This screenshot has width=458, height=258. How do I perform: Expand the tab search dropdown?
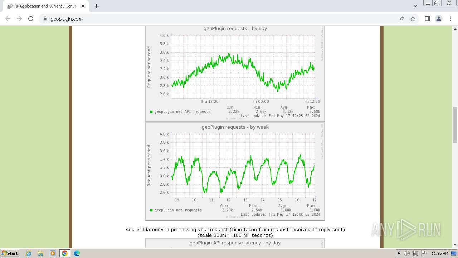(x=415, y=6)
